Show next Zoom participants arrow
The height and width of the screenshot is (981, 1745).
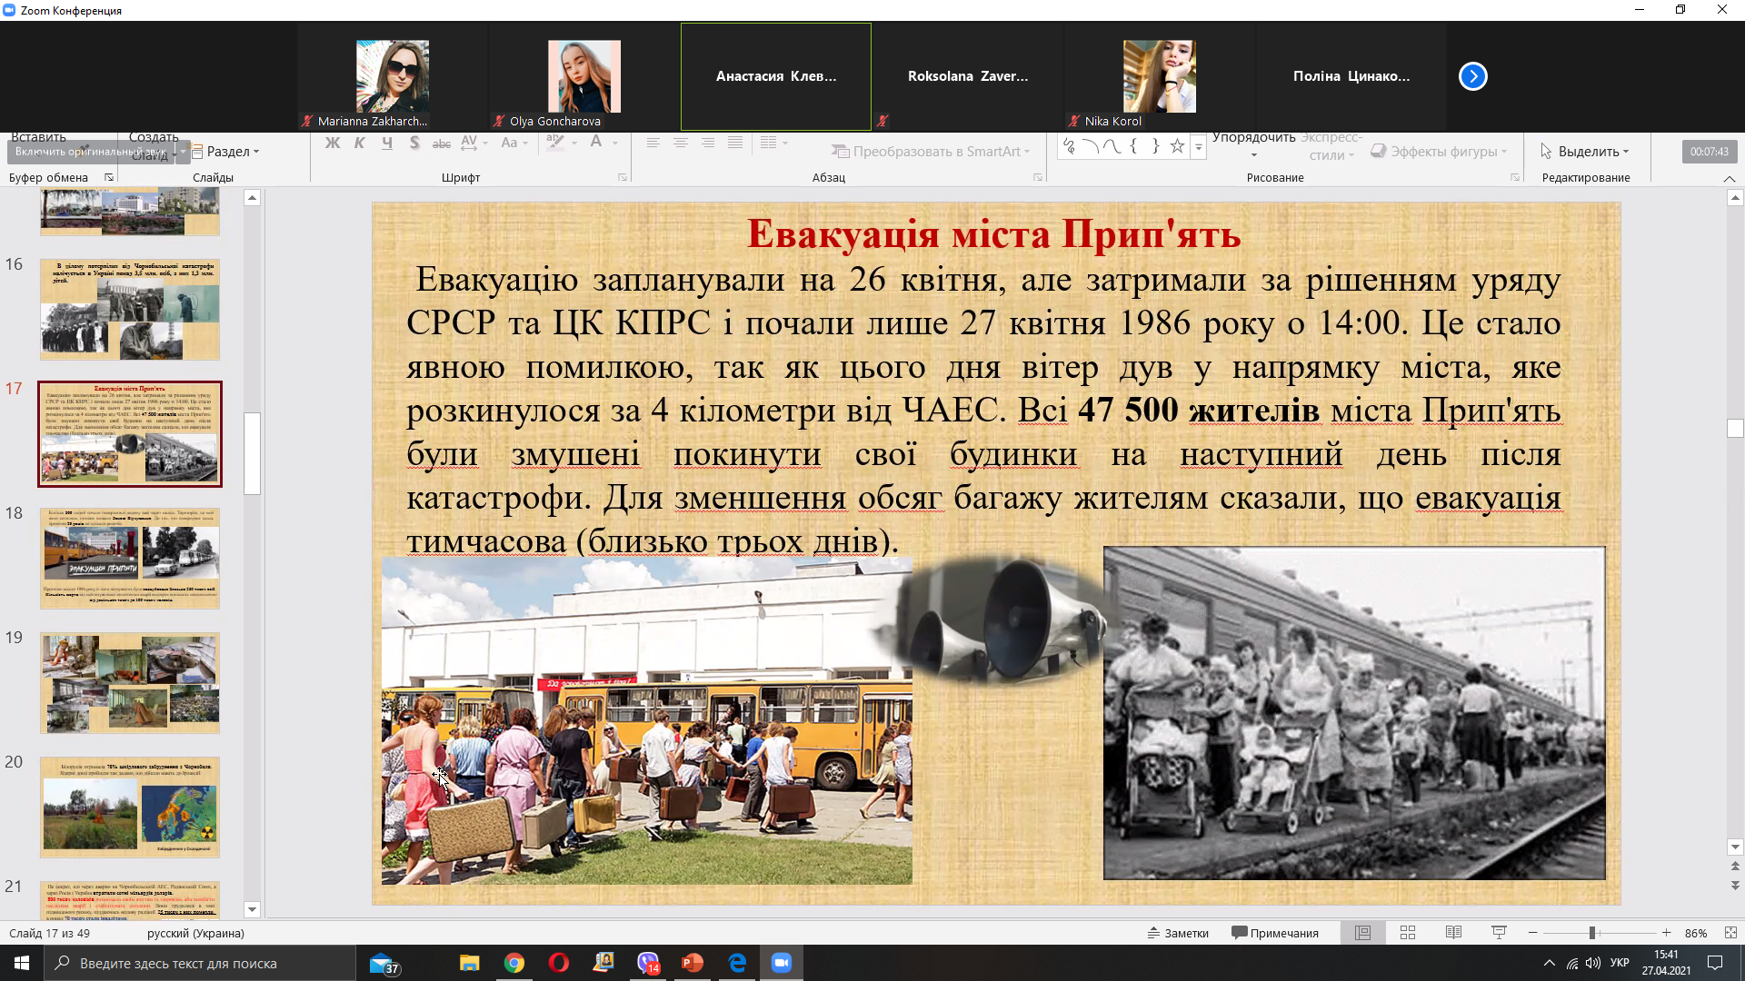[1472, 76]
